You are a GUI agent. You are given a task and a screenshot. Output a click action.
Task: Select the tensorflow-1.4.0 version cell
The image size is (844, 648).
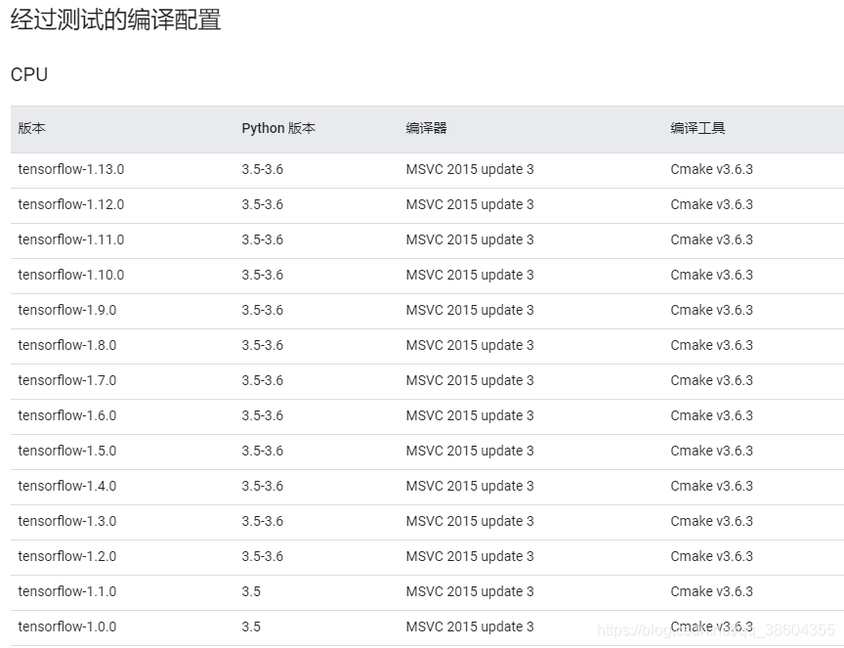(67, 486)
